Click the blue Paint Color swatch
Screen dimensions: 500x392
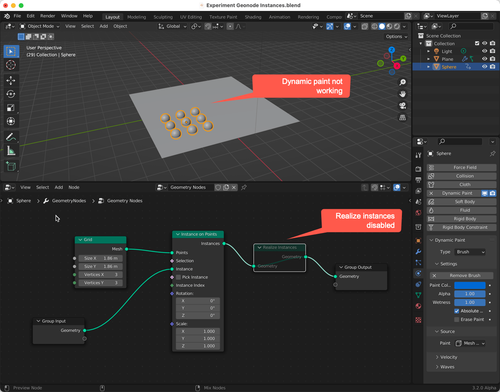(x=470, y=285)
